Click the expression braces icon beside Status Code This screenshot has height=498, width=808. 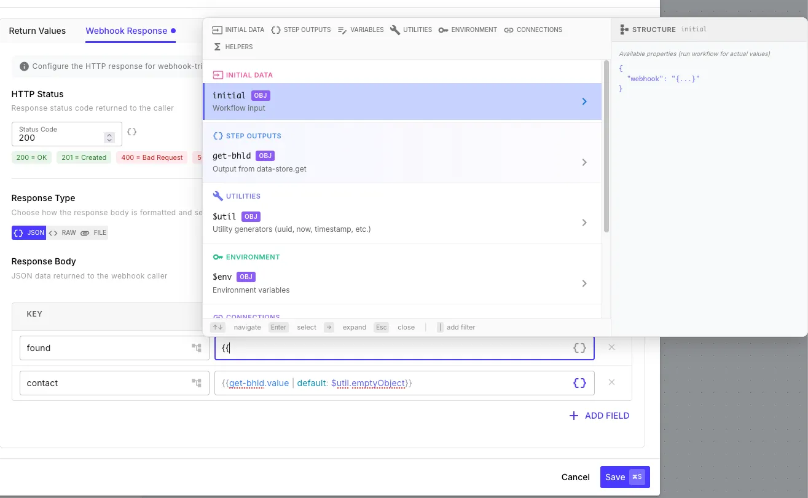pyautogui.click(x=131, y=132)
